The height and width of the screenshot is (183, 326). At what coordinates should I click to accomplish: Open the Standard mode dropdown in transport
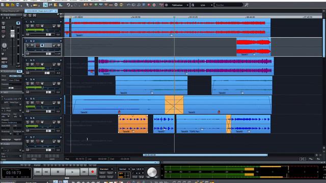tap(106, 169)
